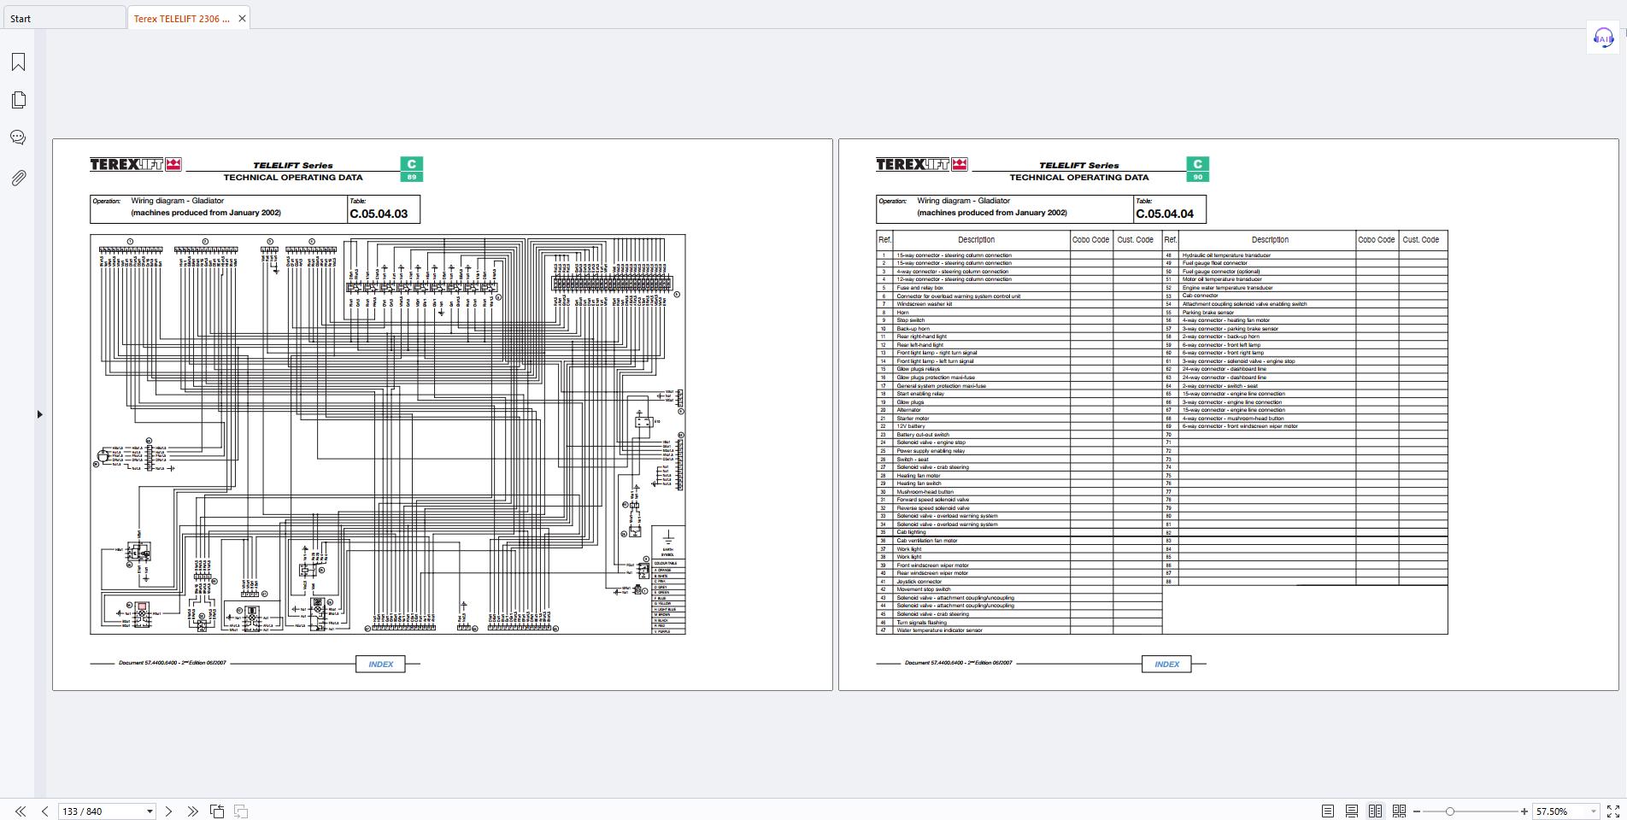Click the wiring diagram on page 89
This screenshot has width=1627, height=820.
tap(387, 434)
